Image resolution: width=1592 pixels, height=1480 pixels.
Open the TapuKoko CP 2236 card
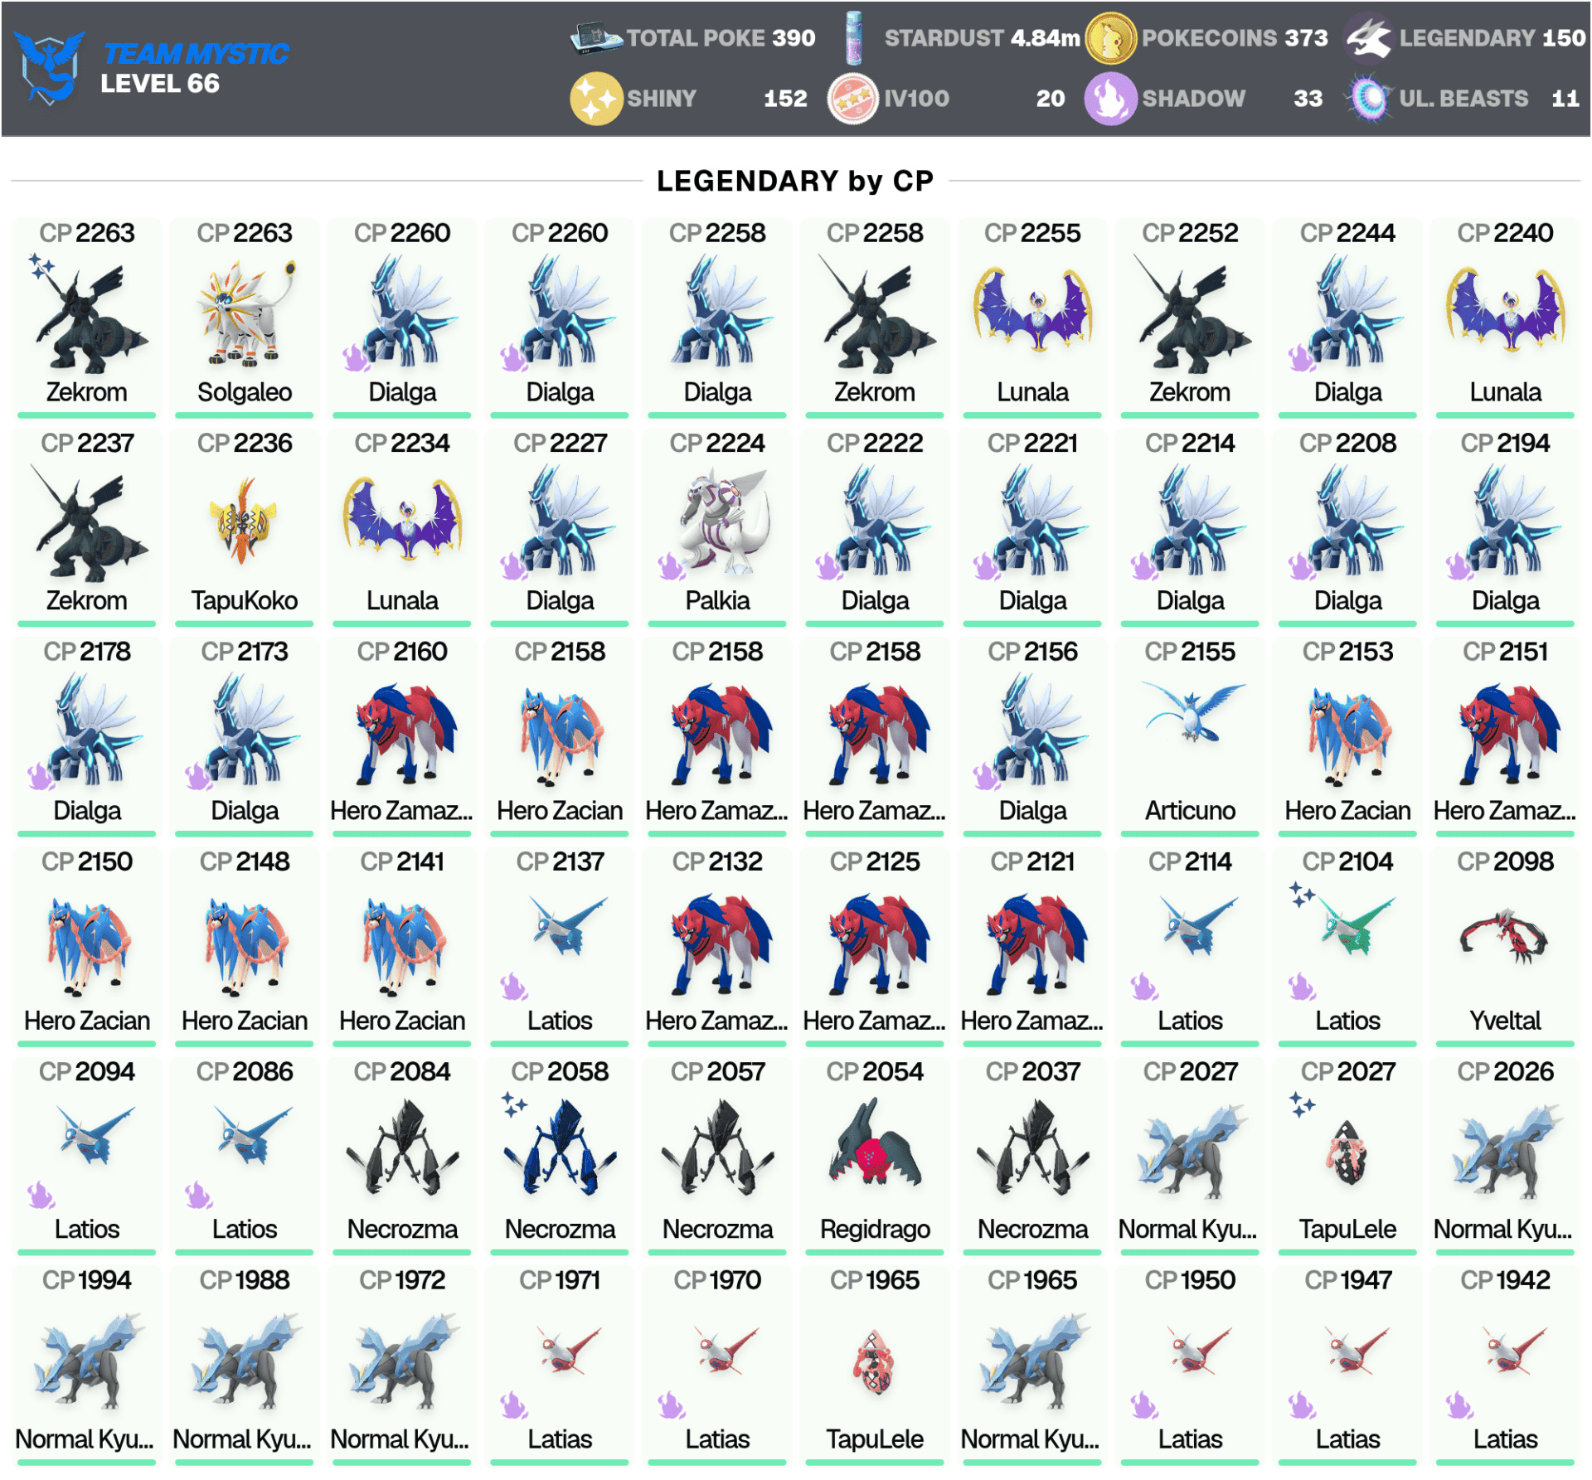[245, 526]
